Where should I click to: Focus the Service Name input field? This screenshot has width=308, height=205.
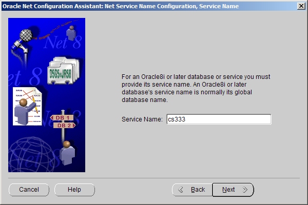click(219, 119)
